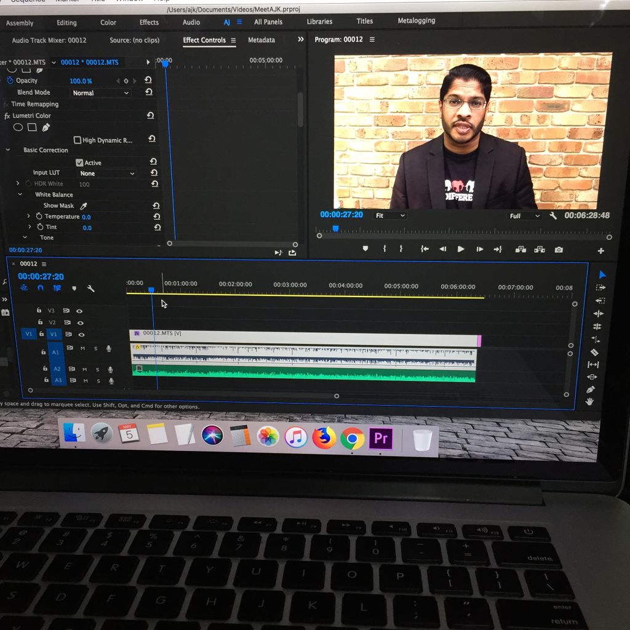Click the ellipse mask tool under Lumetri Color
This screenshot has width=630, height=630.
point(18,127)
